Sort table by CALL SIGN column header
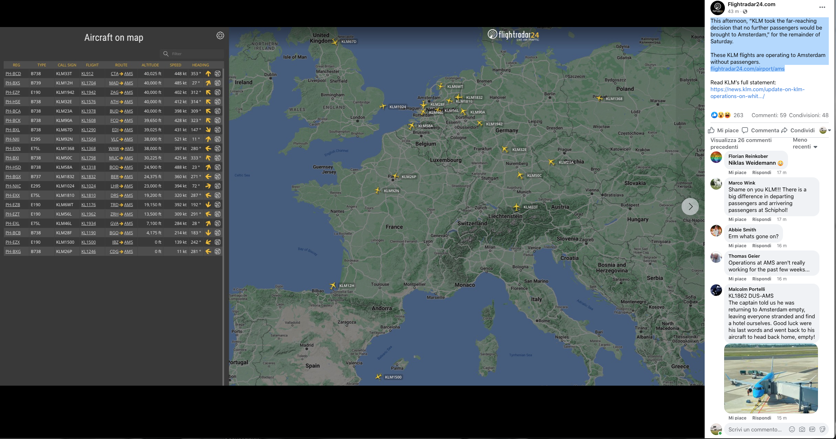Image resolution: width=836 pixels, height=439 pixels. 67,65
